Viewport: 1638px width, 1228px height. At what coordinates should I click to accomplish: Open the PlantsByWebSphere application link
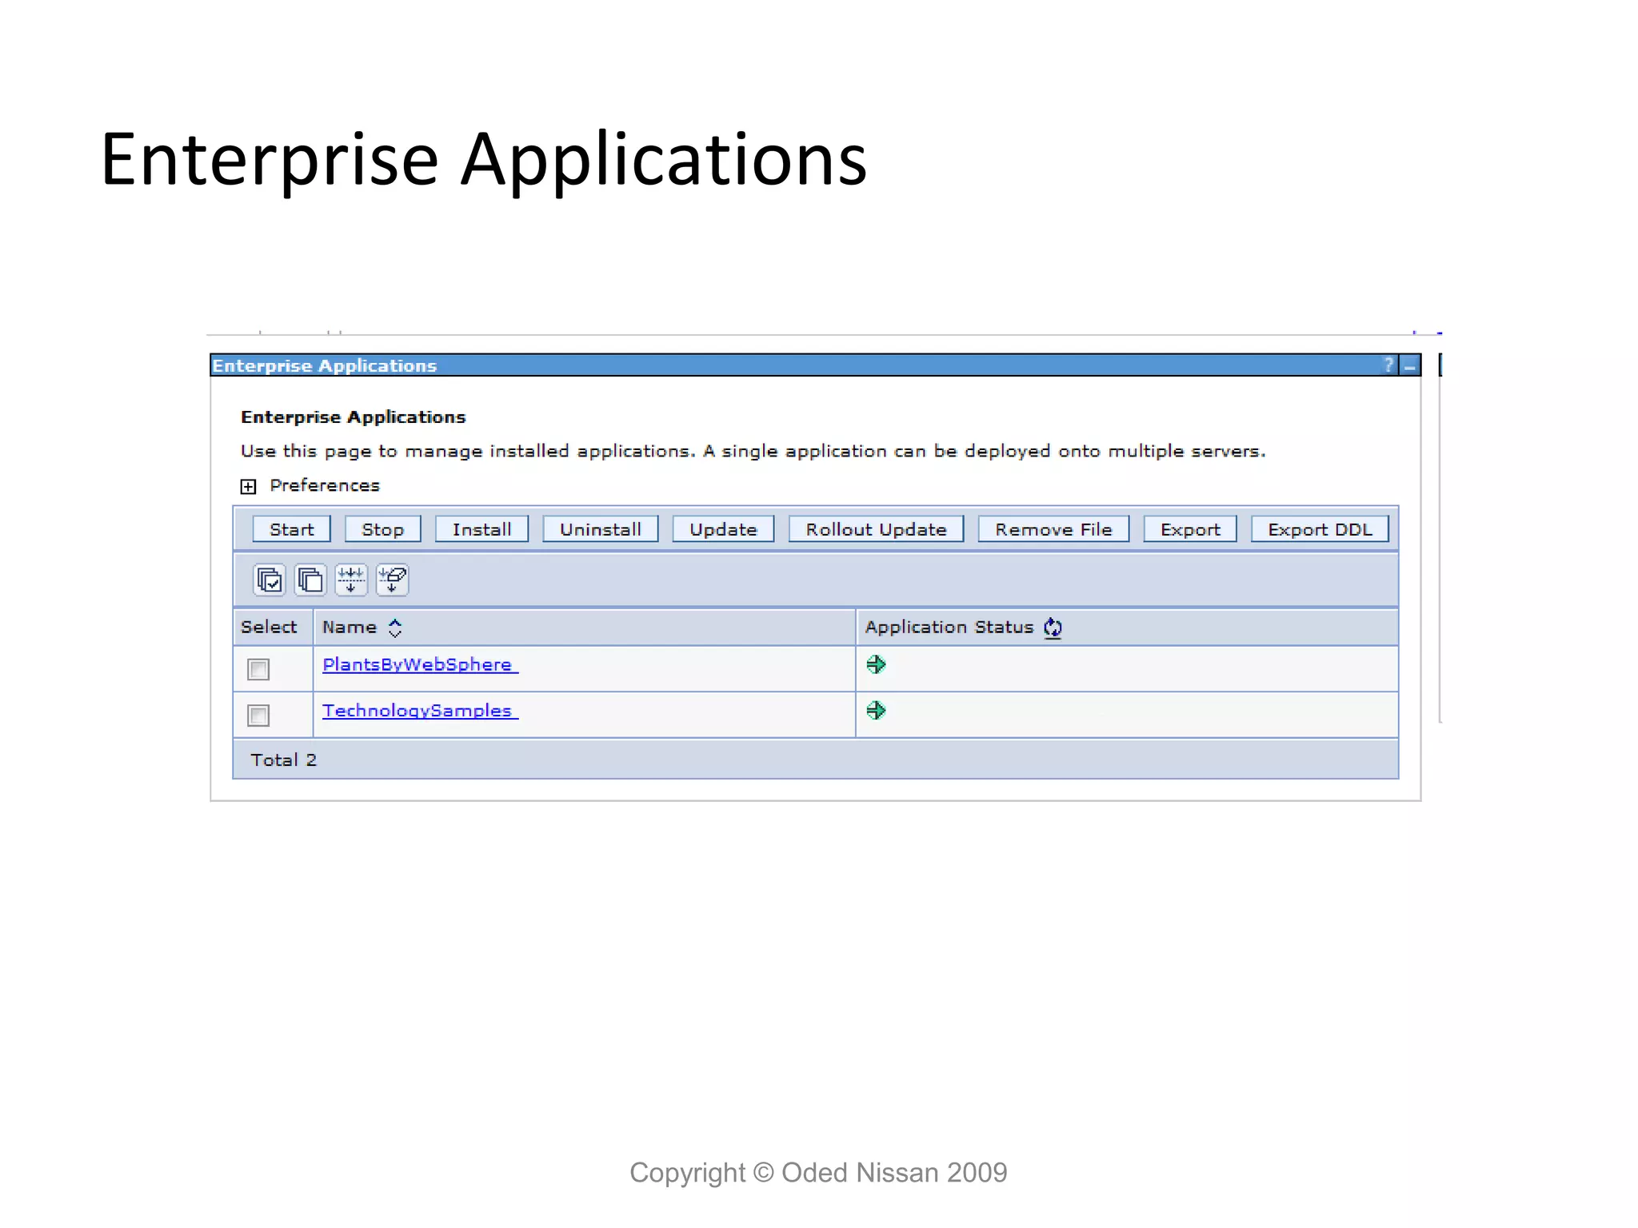(420, 664)
